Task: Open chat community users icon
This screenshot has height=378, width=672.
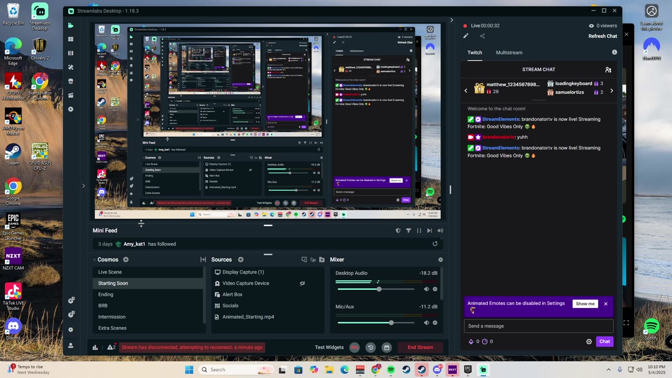Action: click(608, 69)
